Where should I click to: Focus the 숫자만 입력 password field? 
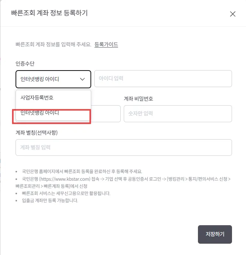pos(178,114)
